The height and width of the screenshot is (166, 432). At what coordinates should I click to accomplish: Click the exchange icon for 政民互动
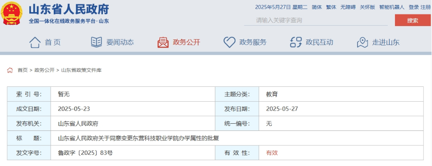coord(296,42)
